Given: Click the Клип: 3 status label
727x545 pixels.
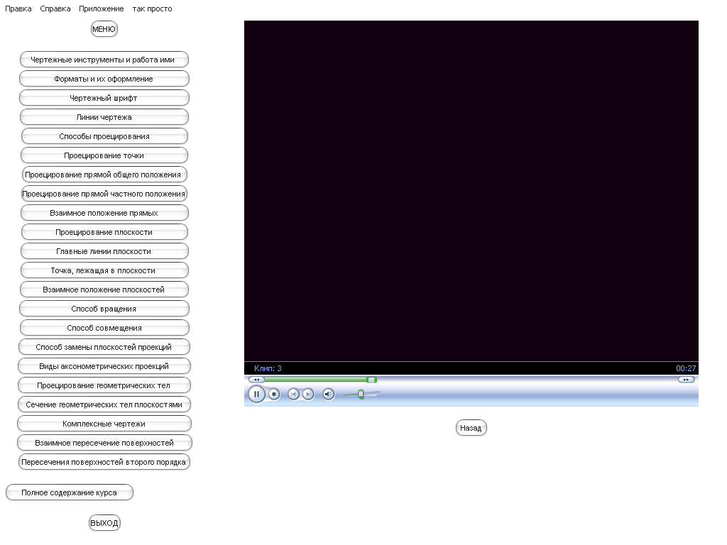Looking at the screenshot, I should click(268, 368).
